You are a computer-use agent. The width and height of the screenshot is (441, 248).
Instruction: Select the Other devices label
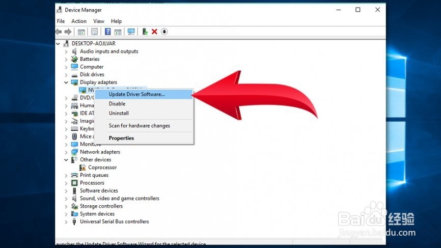click(95, 160)
